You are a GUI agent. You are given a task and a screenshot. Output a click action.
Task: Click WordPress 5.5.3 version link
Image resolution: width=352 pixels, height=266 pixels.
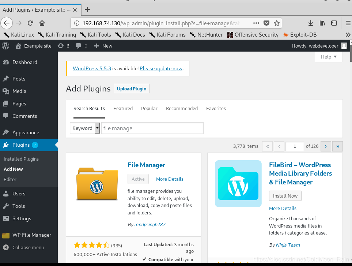click(92, 68)
